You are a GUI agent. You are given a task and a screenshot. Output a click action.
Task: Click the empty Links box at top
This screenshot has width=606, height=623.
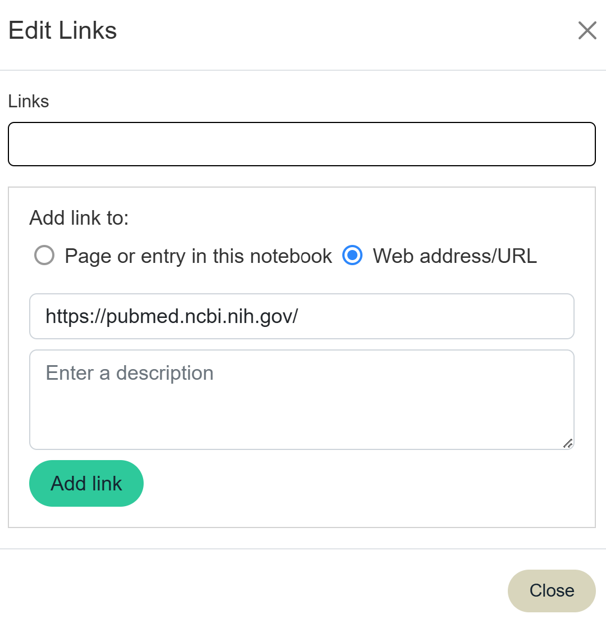(x=301, y=144)
